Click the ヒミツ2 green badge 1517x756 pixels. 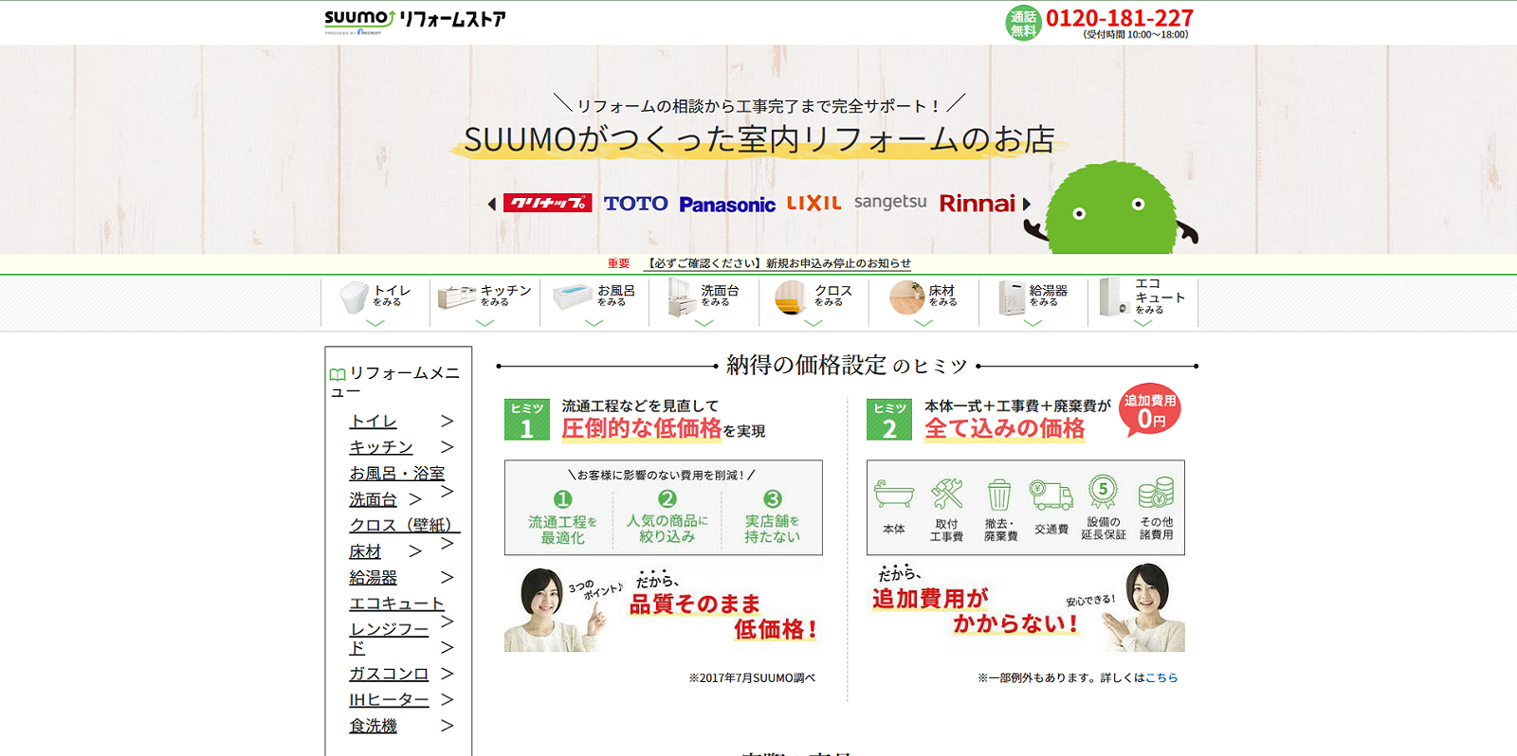889,420
